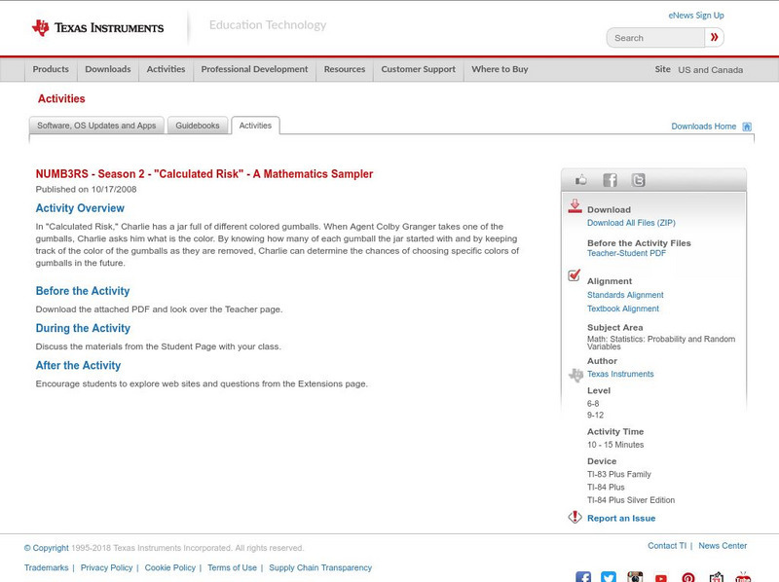Open TI's Pinterest page from the footer
Viewport: 779px width, 582px height.
click(686, 577)
